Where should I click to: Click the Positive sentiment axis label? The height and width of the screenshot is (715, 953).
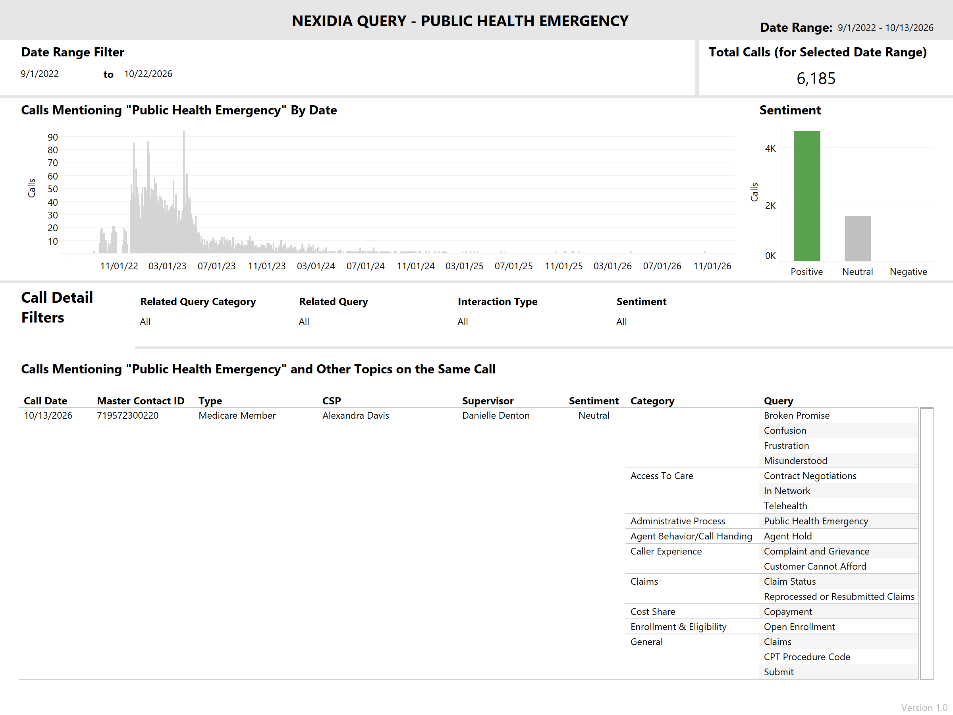coord(806,272)
